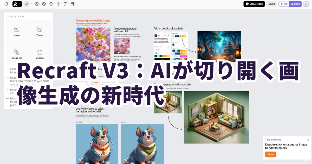Select the cherry blossom image on canvas
The height and width of the screenshot is (164, 312).
point(93,44)
